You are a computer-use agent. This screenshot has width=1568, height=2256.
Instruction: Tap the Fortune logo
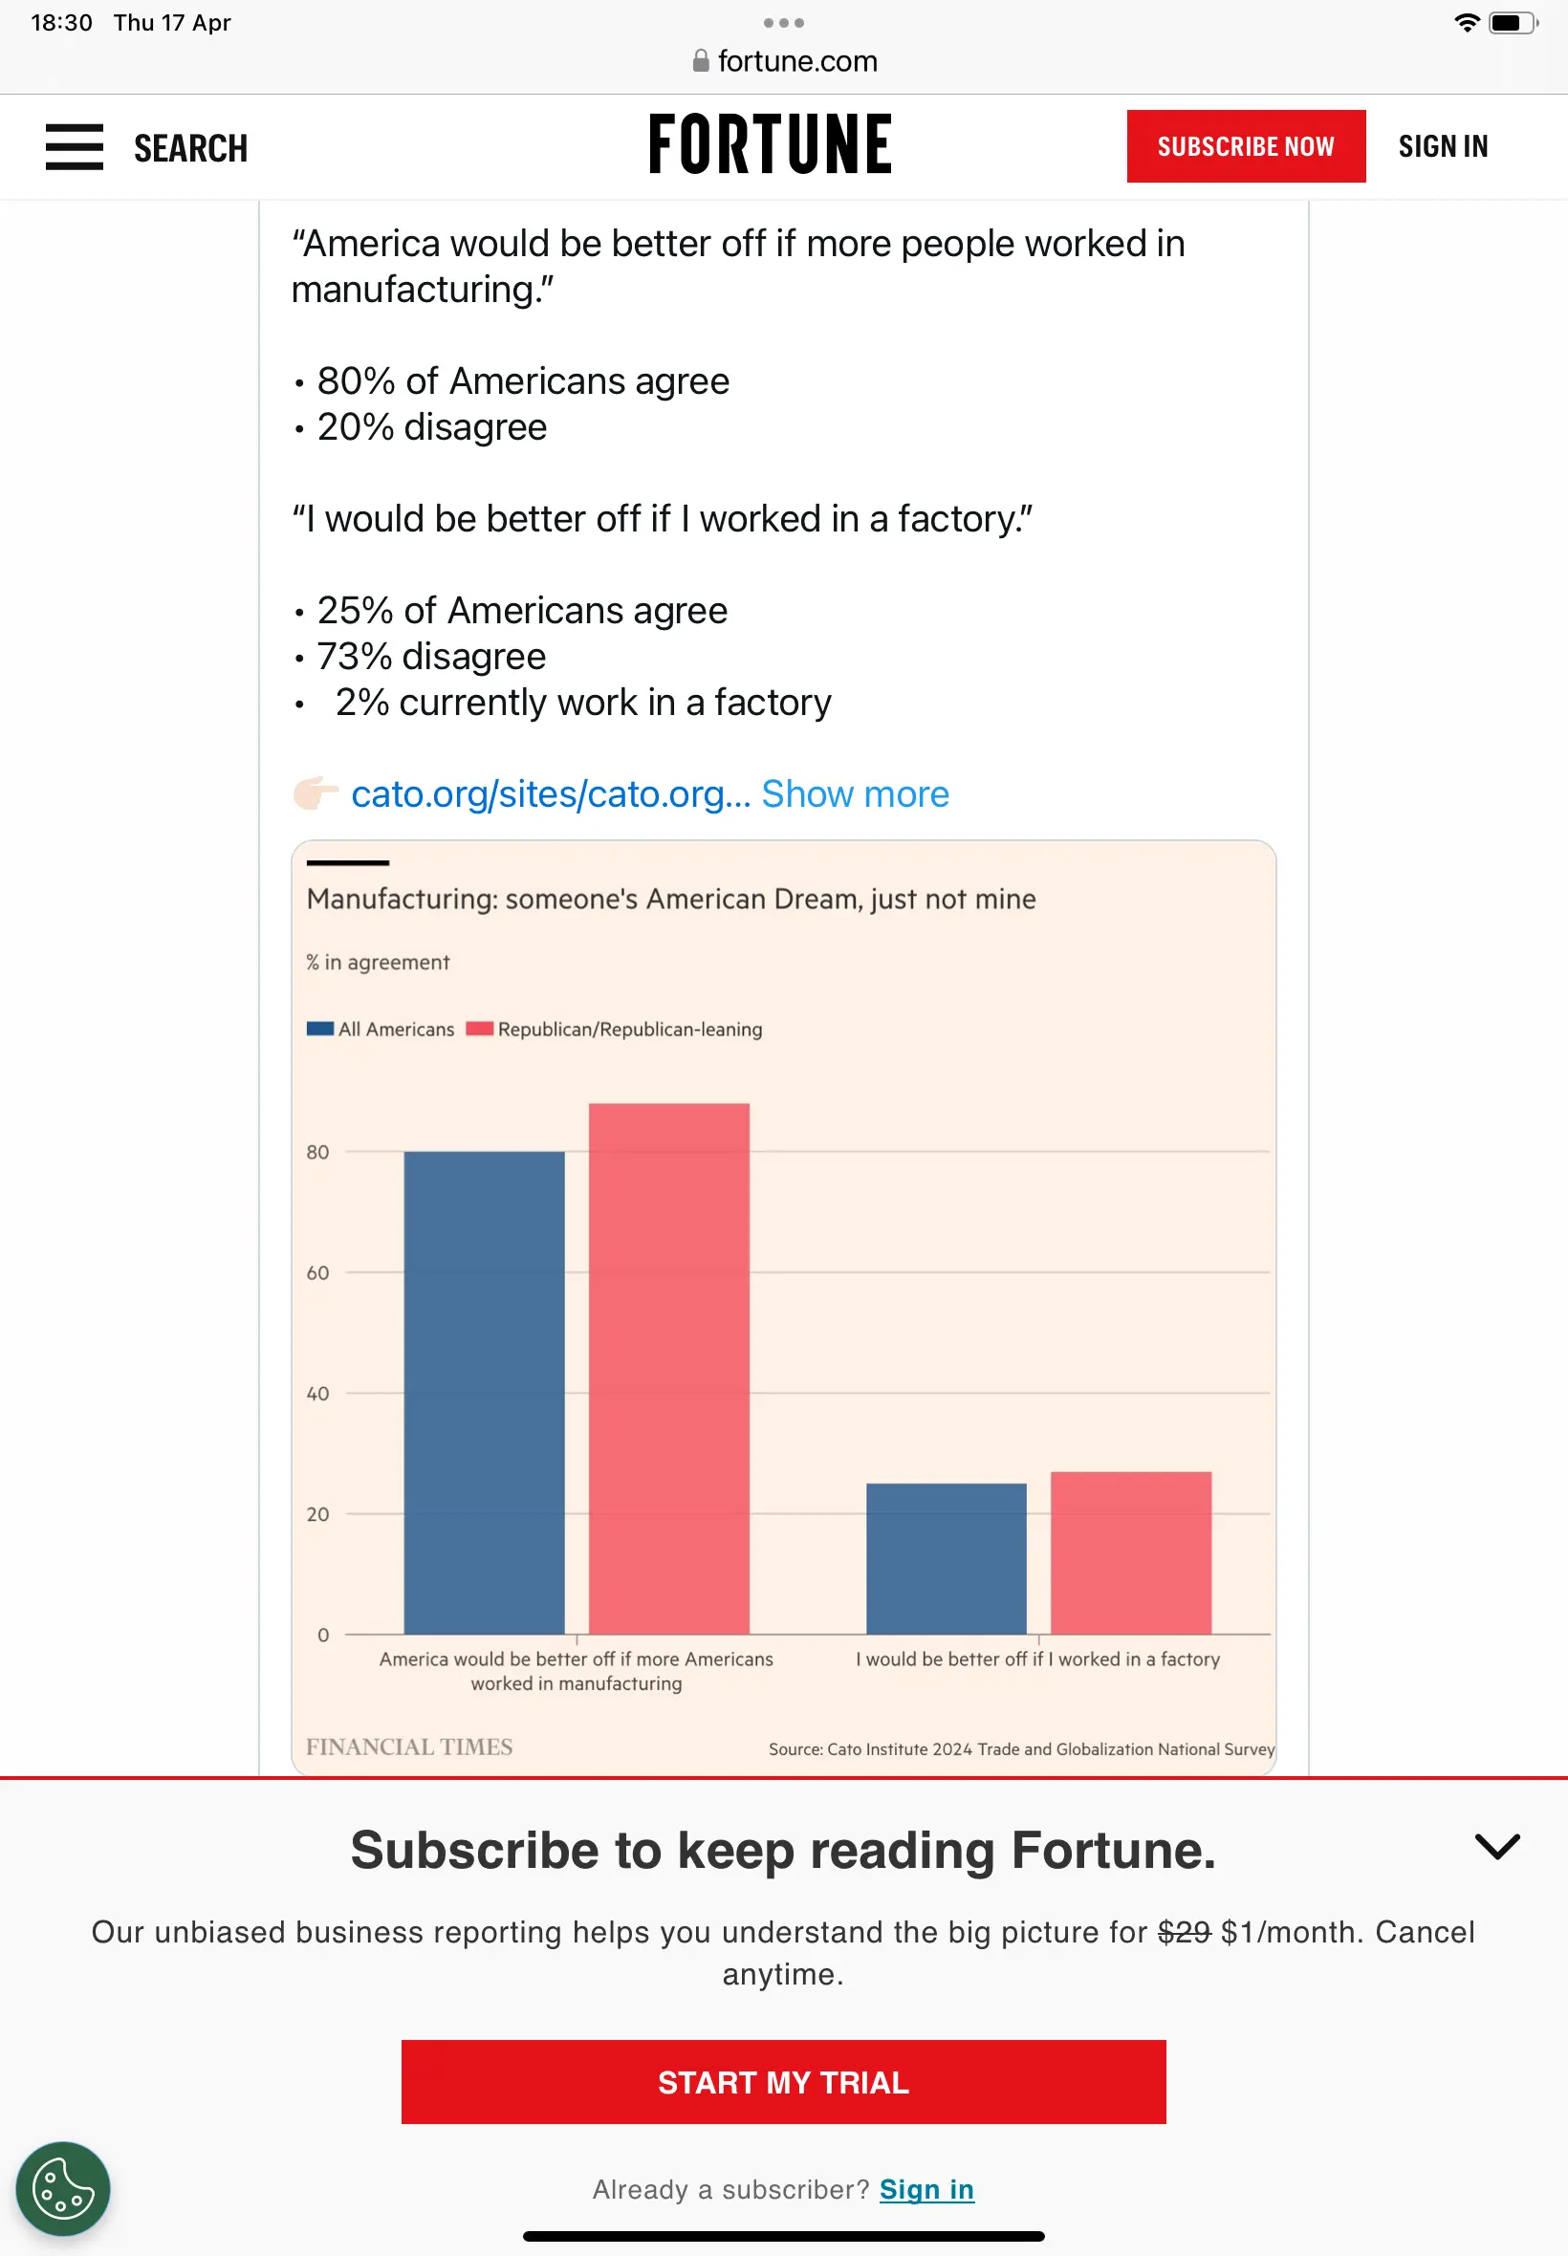771,144
